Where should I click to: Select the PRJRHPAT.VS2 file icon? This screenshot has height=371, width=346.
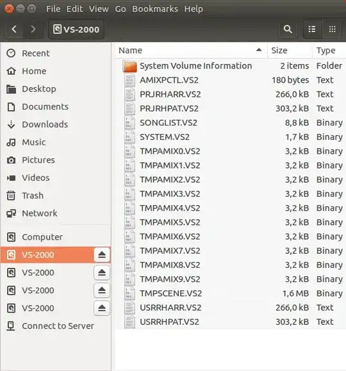point(129,108)
